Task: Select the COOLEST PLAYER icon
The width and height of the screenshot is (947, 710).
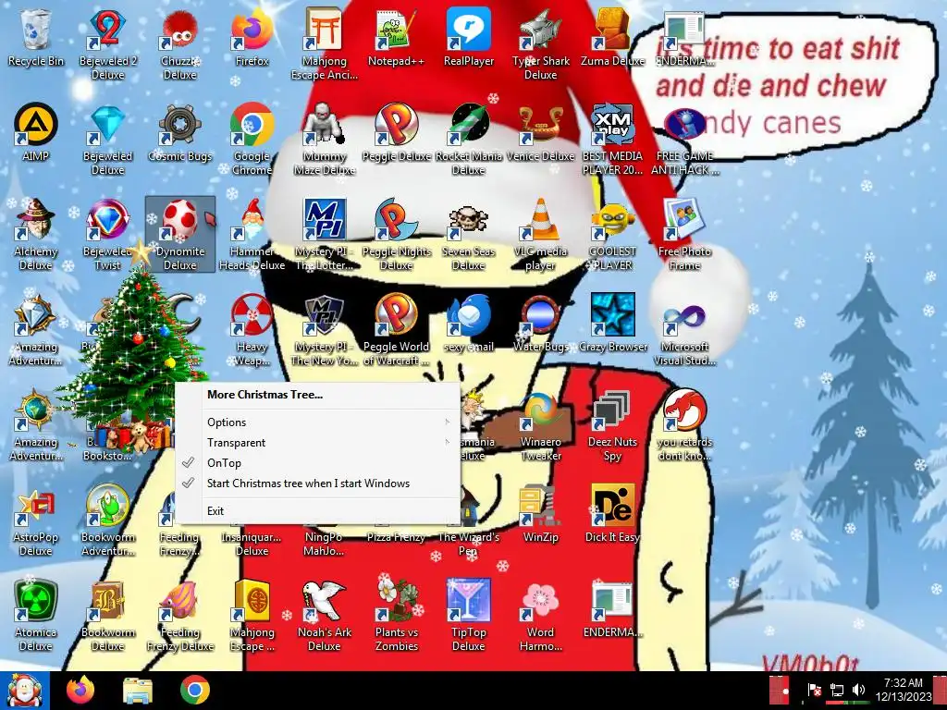Action: 612,234
